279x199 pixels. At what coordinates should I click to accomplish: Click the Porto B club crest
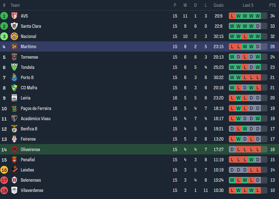coord(14,77)
